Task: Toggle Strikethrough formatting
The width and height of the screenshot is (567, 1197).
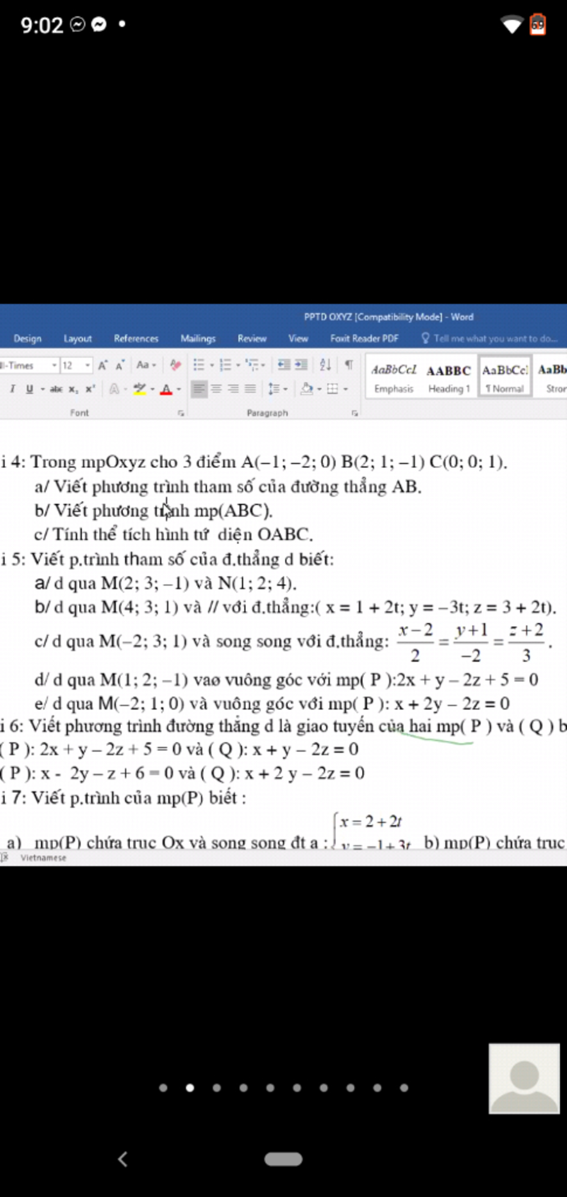Action: [56, 389]
